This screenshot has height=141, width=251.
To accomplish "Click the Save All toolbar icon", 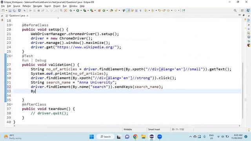I will (x=14, y=11).
